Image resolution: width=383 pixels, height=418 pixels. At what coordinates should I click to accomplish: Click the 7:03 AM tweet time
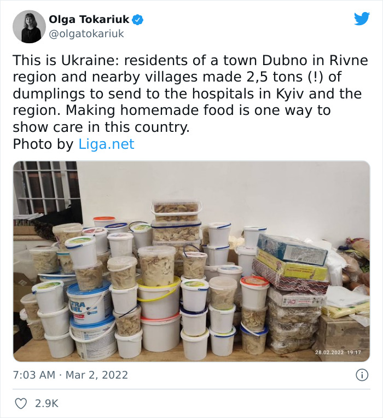34,375
